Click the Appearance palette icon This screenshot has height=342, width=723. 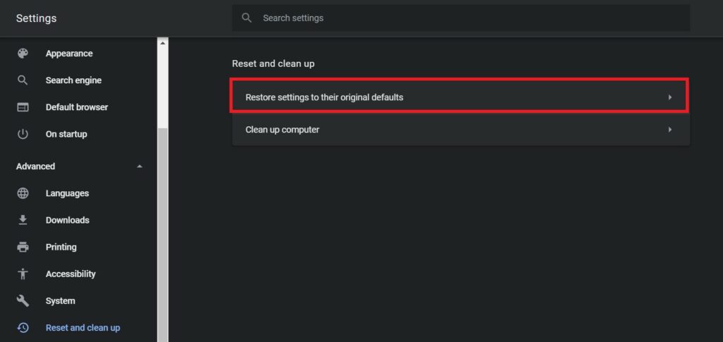tap(23, 54)
